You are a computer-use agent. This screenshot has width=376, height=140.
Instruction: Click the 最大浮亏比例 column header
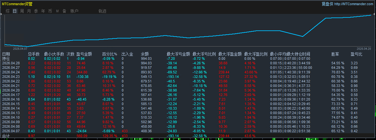point(204,54)
